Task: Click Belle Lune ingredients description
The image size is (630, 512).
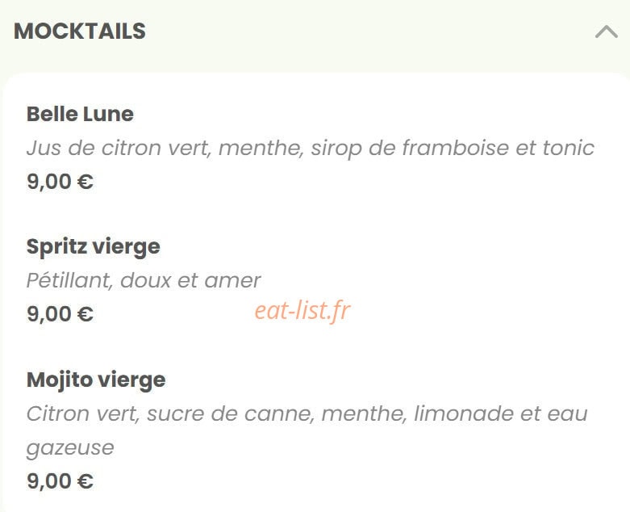Action: [311, 148]
